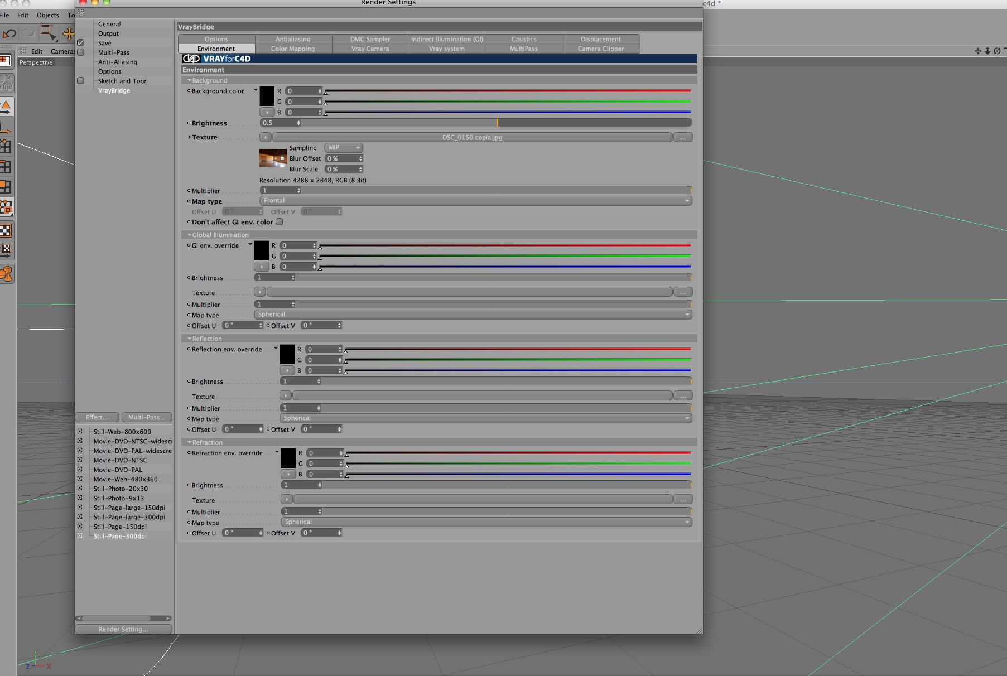Image resolution: width=1007 pixels, height=676 pixels.
Task: Click the arrow button left of DSC_0150 copia.jpg texture
Action: (x=266, y=137)
